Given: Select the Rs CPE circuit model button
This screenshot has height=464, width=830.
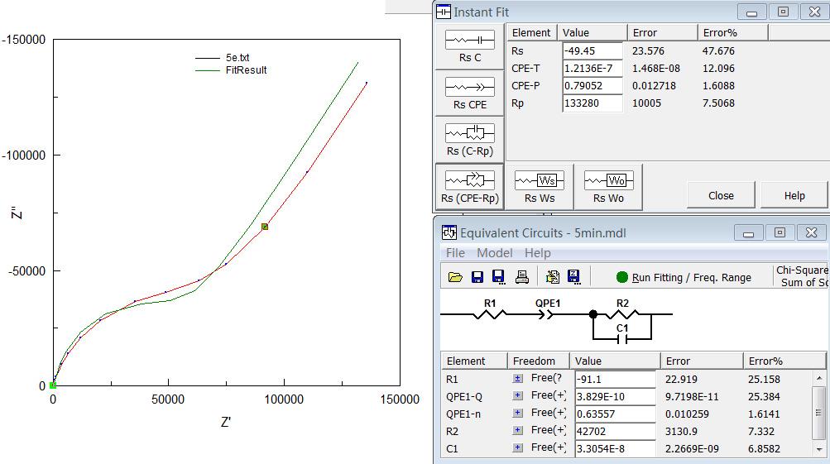Looking at the screenshot, I should point(469,93).
